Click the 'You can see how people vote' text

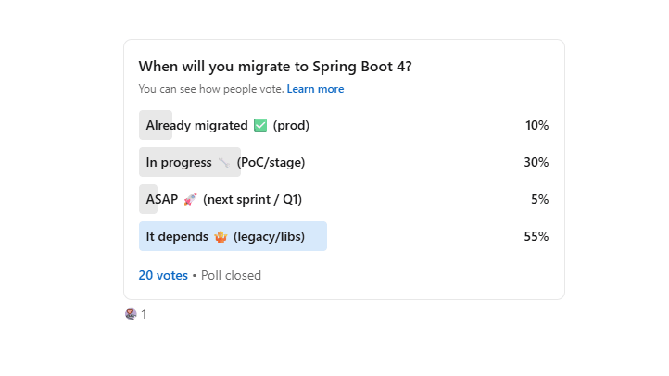point(210,89)
